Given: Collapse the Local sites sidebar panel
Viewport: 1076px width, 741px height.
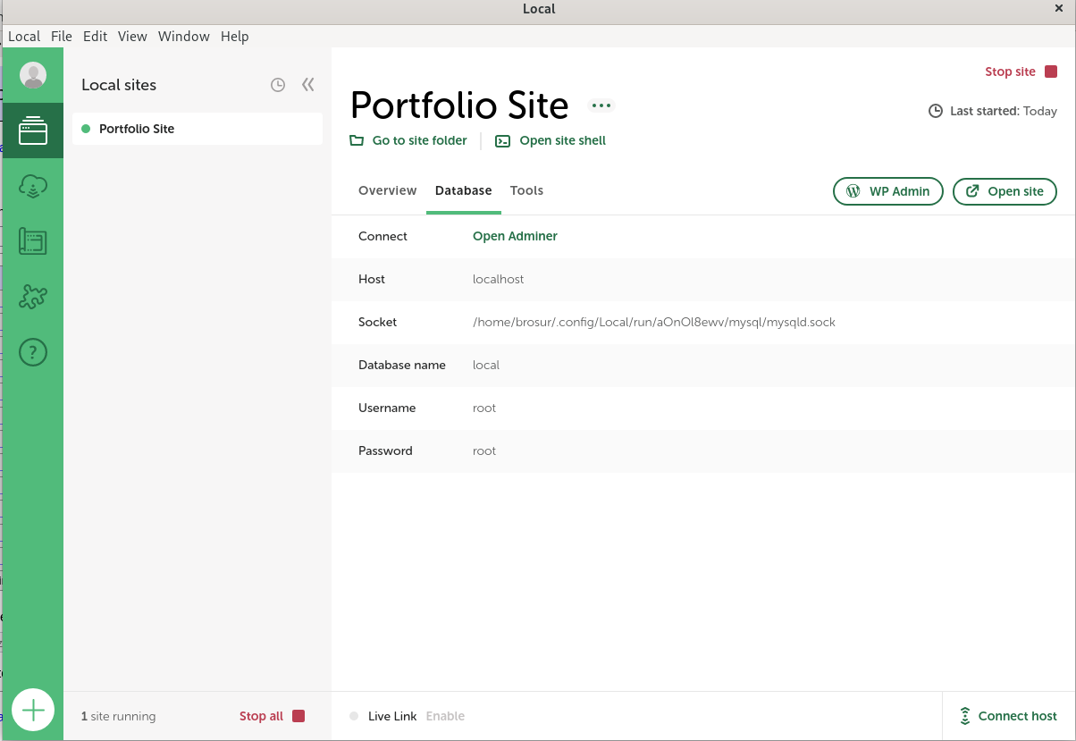Looking at the screenshot, I should [x=308, y=85].
